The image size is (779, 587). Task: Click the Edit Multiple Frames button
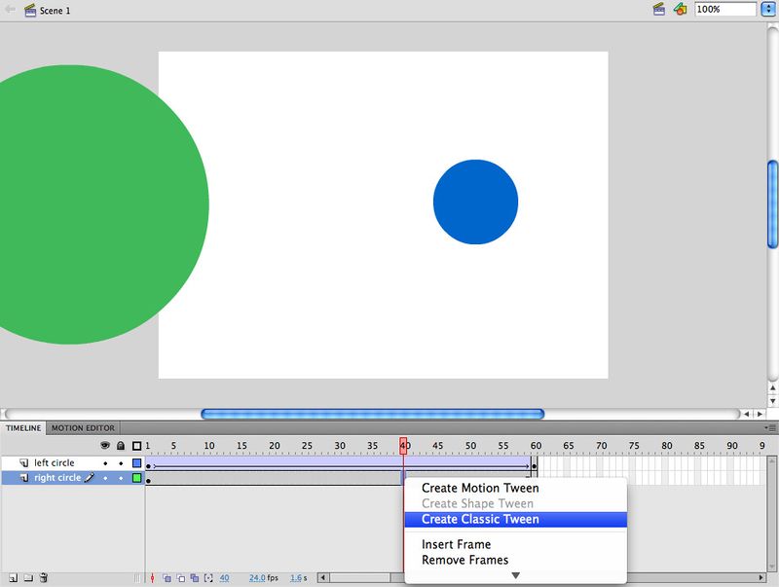click(x=194, y=578)
